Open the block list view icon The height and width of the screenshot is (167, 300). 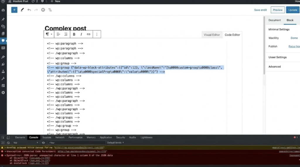click(x=50, y=10)
